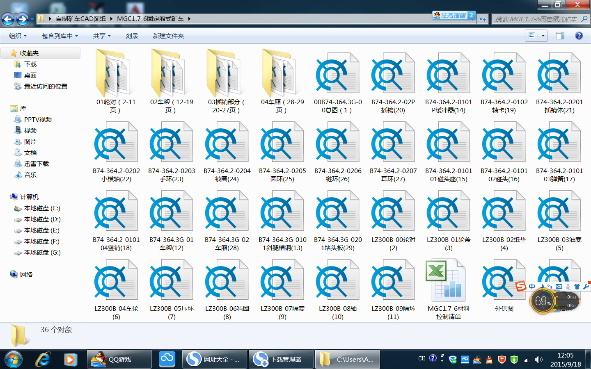This screenshot has height=369, width=591.
Task: Click the red shield tray icon
Action: 502,360
